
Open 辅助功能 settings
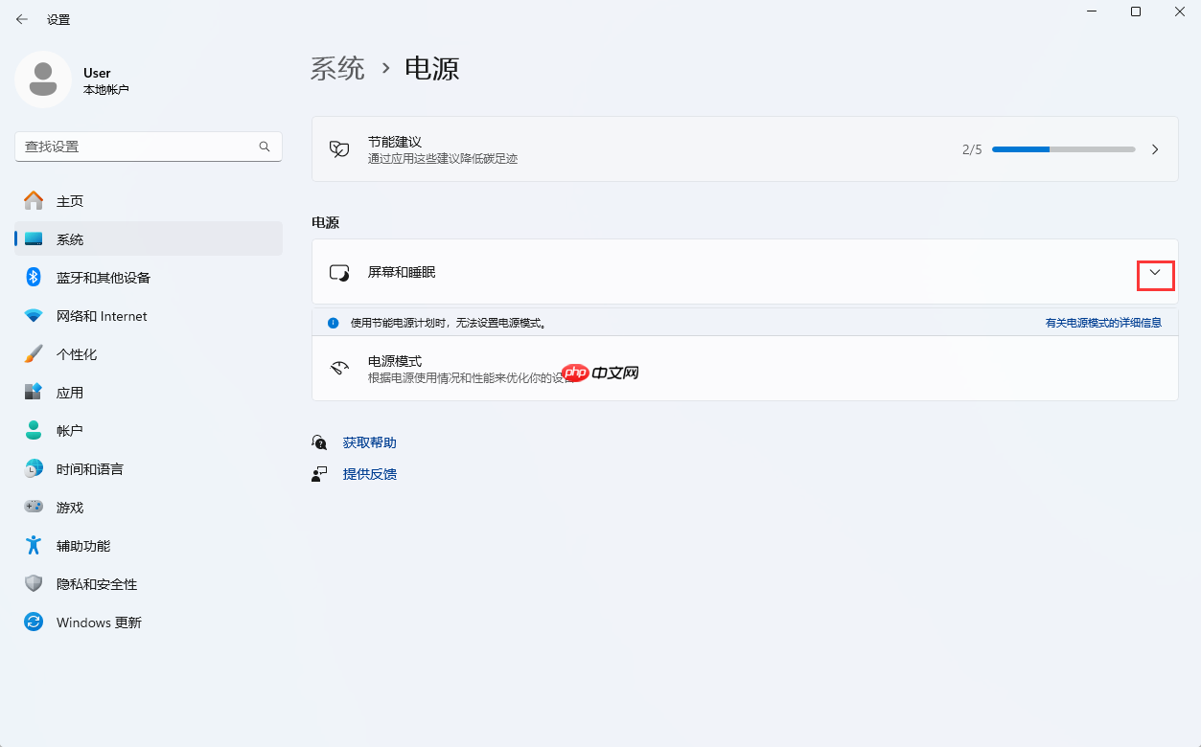(84, 545)
